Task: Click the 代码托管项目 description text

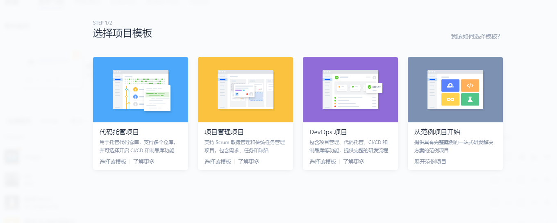Action: tap(138, 146)
